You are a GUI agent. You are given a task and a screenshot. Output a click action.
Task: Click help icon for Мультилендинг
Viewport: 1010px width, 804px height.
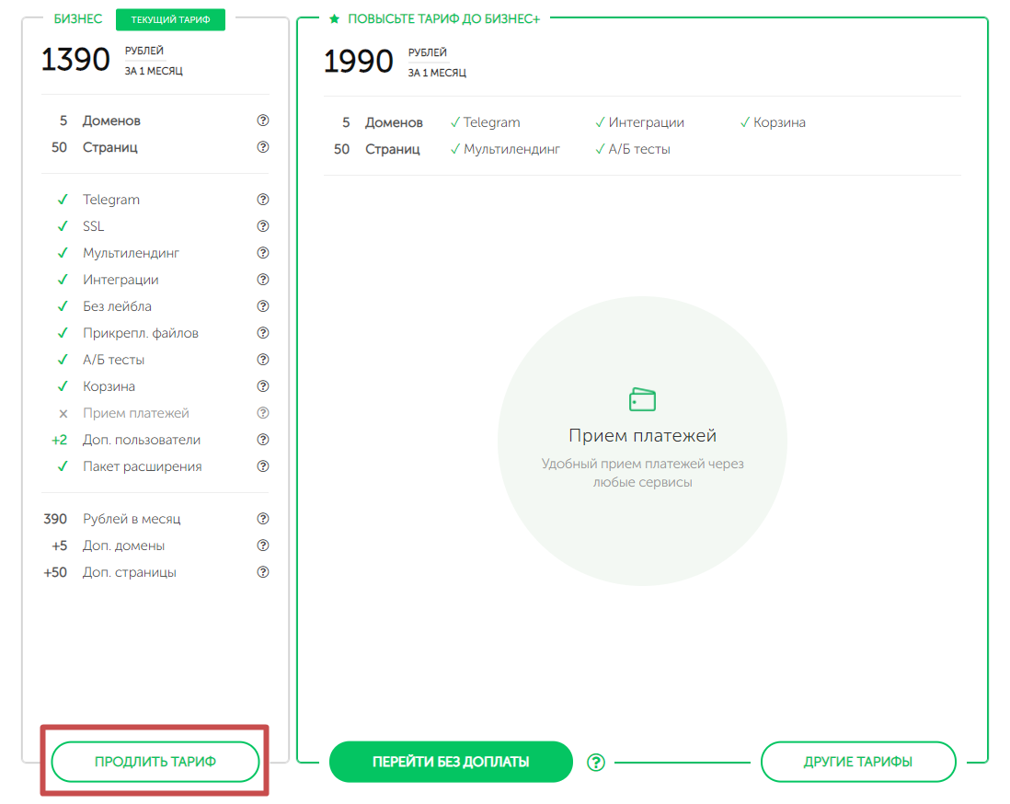point(263,253)
